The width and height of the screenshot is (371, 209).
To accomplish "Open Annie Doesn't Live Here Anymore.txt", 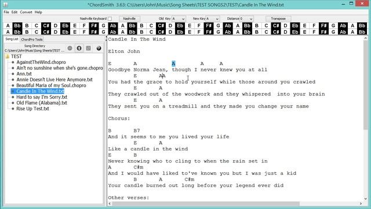I will [54, 80].
